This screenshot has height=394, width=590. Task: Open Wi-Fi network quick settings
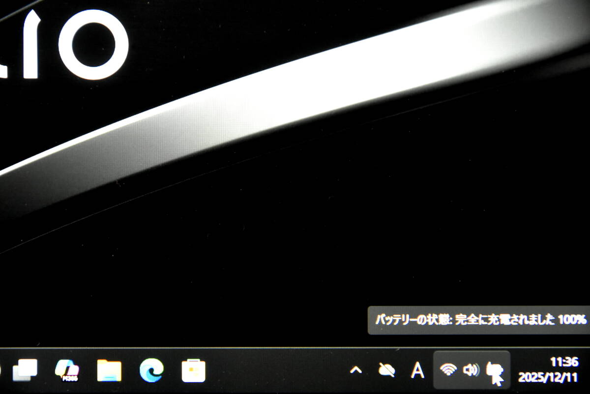[448, 369]
